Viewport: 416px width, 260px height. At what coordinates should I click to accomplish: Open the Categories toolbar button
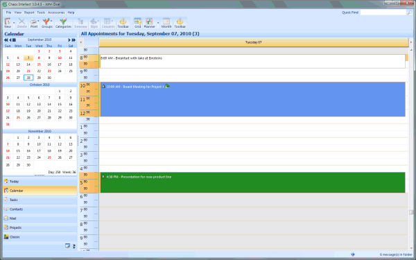coord(63,23)
